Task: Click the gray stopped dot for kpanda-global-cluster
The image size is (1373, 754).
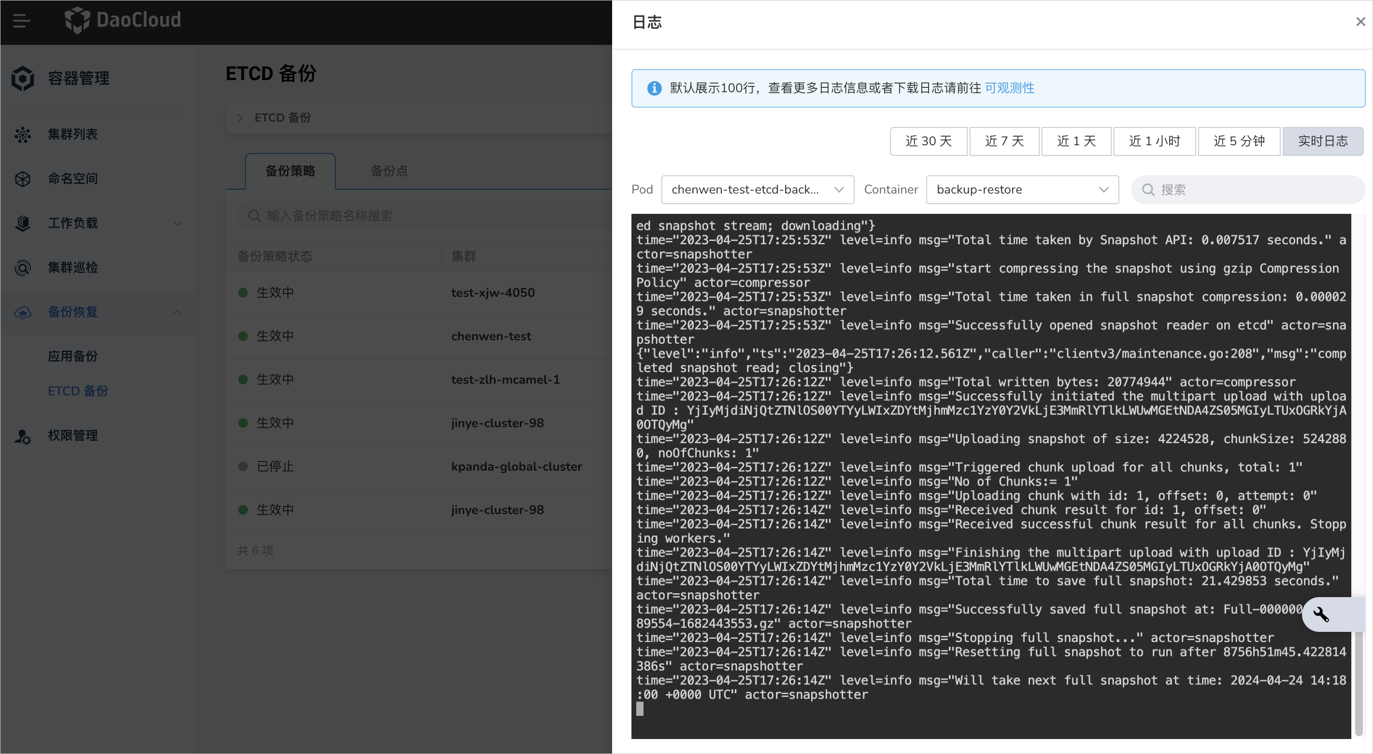Action: tap(243, 466)
